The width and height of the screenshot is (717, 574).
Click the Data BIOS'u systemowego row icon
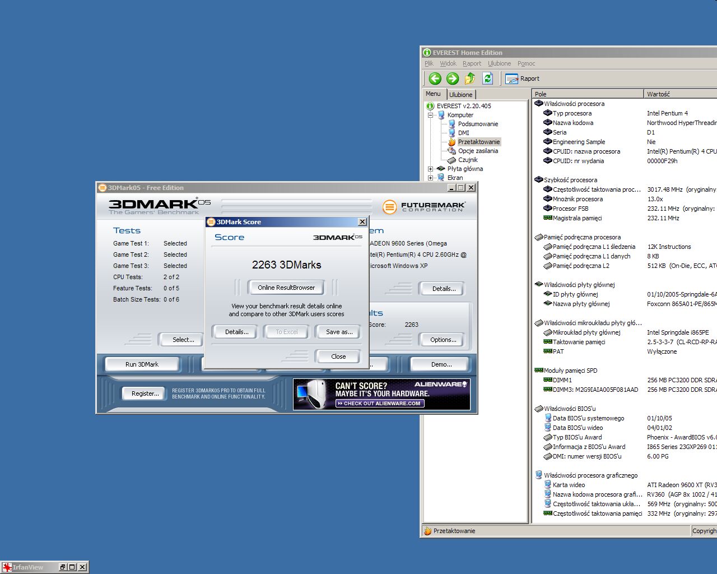548,418
